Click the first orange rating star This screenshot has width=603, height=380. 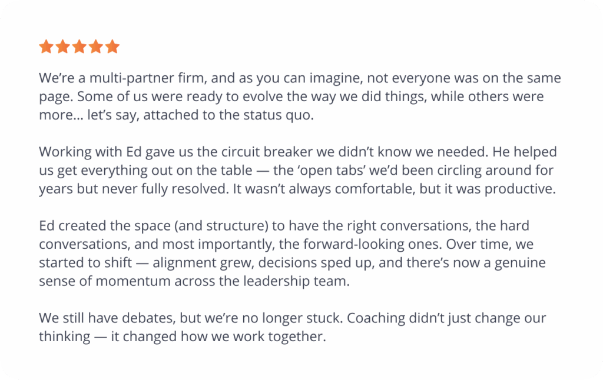[46, 46]
